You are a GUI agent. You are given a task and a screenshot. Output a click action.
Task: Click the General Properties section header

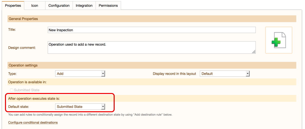pyautogui.click(x=23, y=19)
